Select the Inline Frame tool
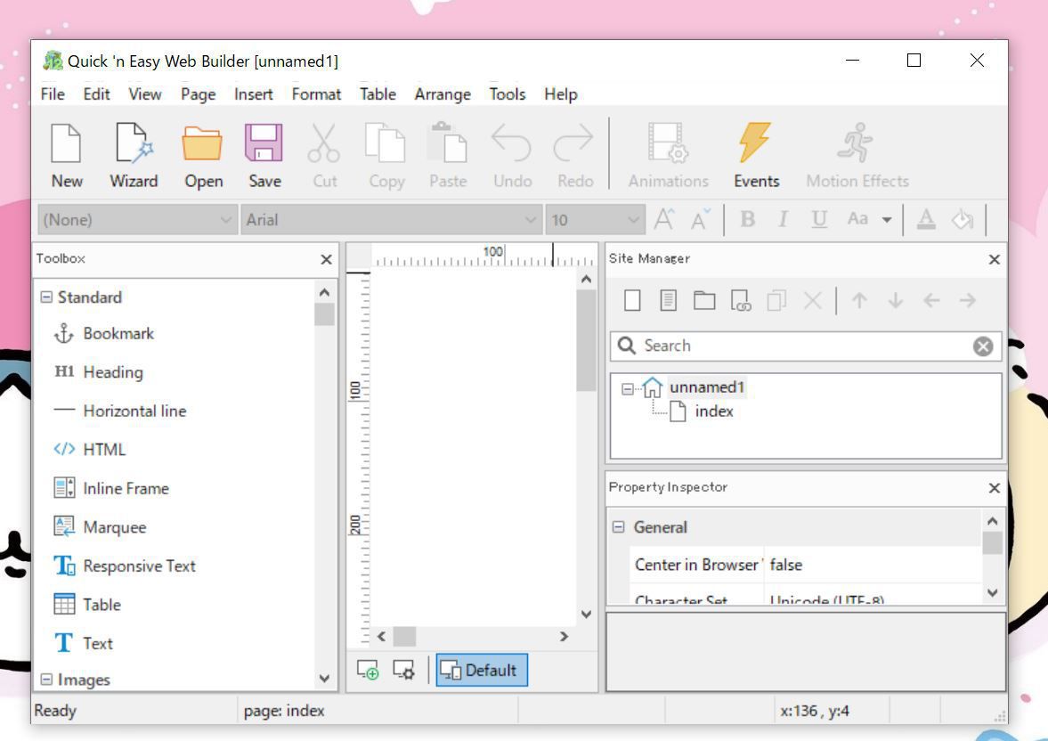The image size is (1048, 741). [x=111, y=488]
